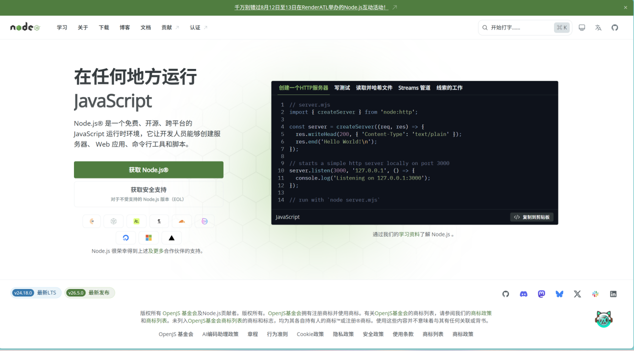Click the DigitalOcean blue partner logo
Image resolution: width=634 pixels, height=351 pixels.
pyautogui.click(x=125, y=237)
